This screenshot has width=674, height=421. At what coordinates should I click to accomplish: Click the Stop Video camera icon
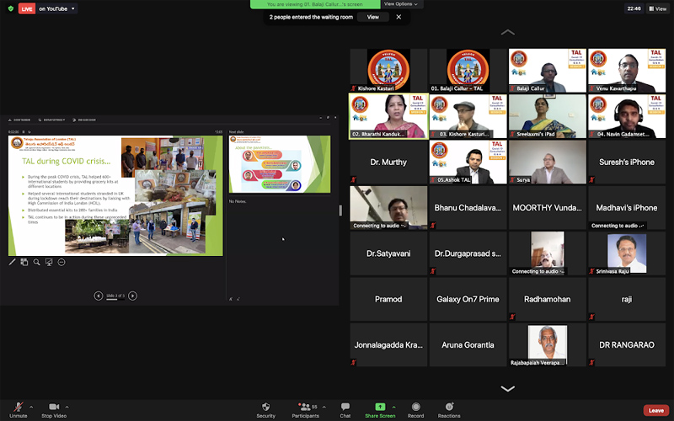[x=54, y=407]
